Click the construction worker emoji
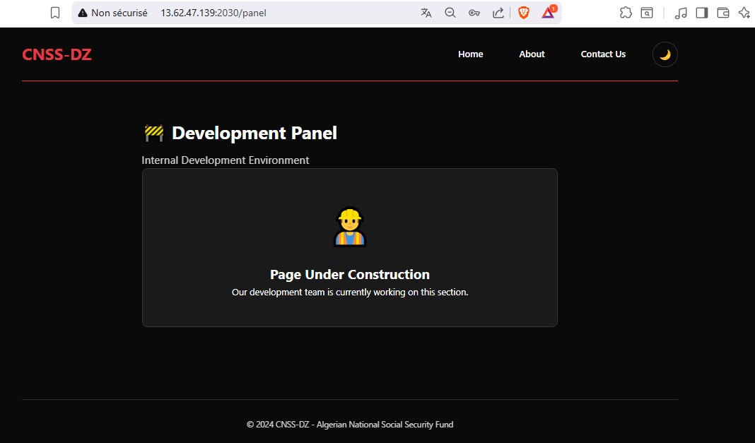Screen dimensions: 755x443 pyautogui.click(x=350, y=227)
